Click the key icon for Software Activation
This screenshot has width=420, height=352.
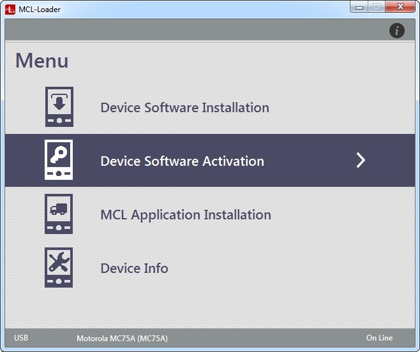[x=59, y=160]
